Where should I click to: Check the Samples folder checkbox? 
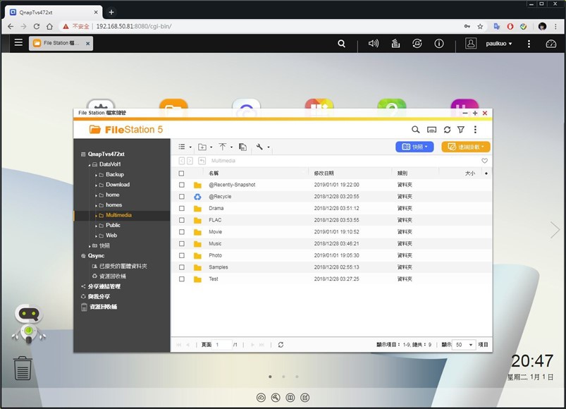pyautogui.click(x=182, y=267)
